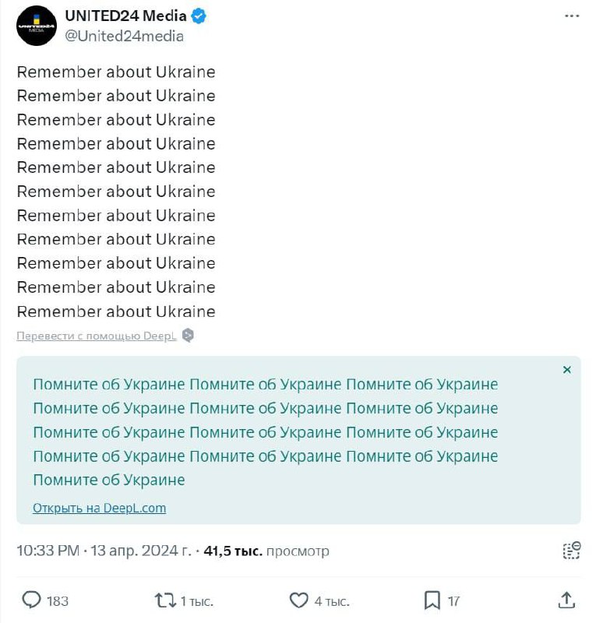Open the three-dots more options menu
This screenshot has height=623, width=596.
point(572,16)
